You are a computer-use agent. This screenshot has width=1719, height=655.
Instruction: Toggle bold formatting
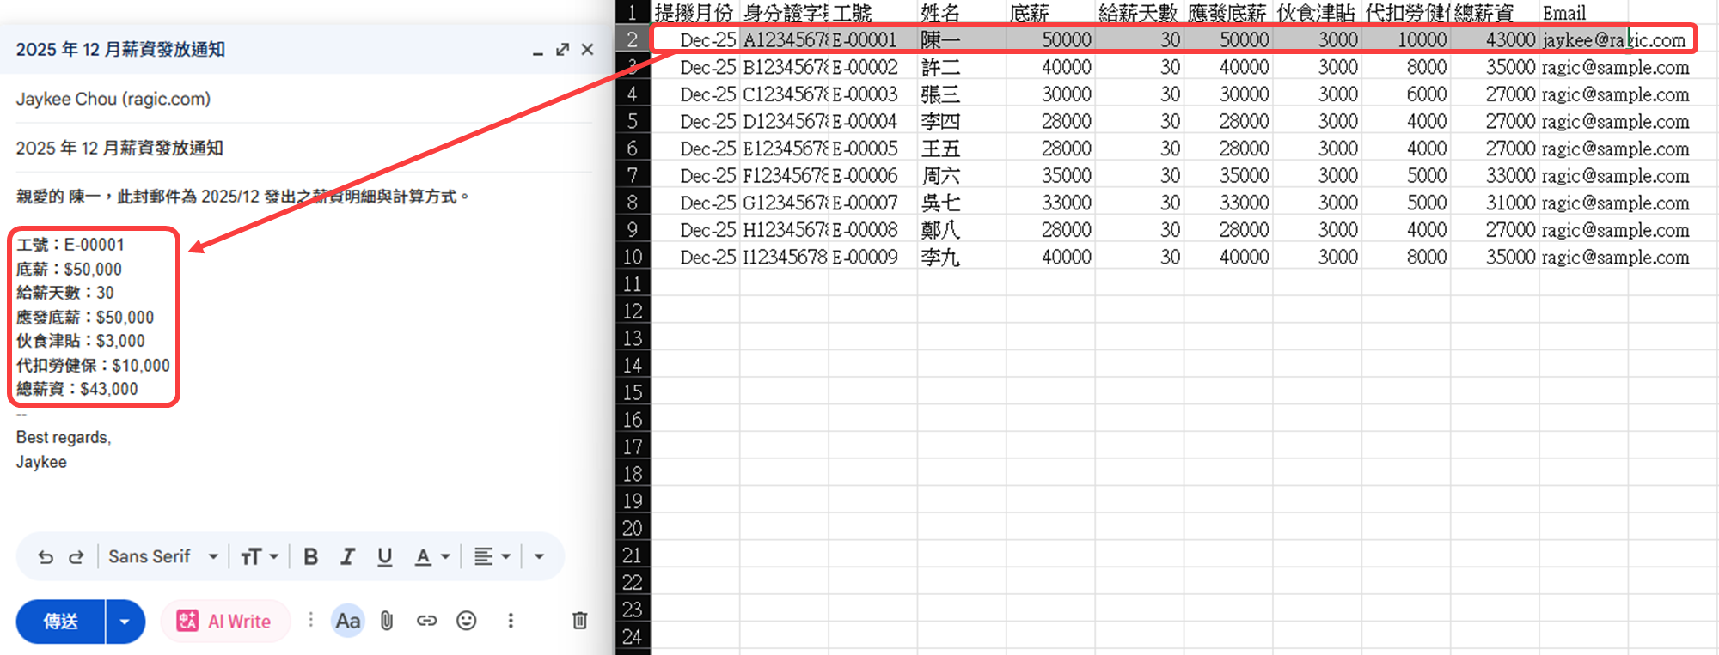(311, 557)
